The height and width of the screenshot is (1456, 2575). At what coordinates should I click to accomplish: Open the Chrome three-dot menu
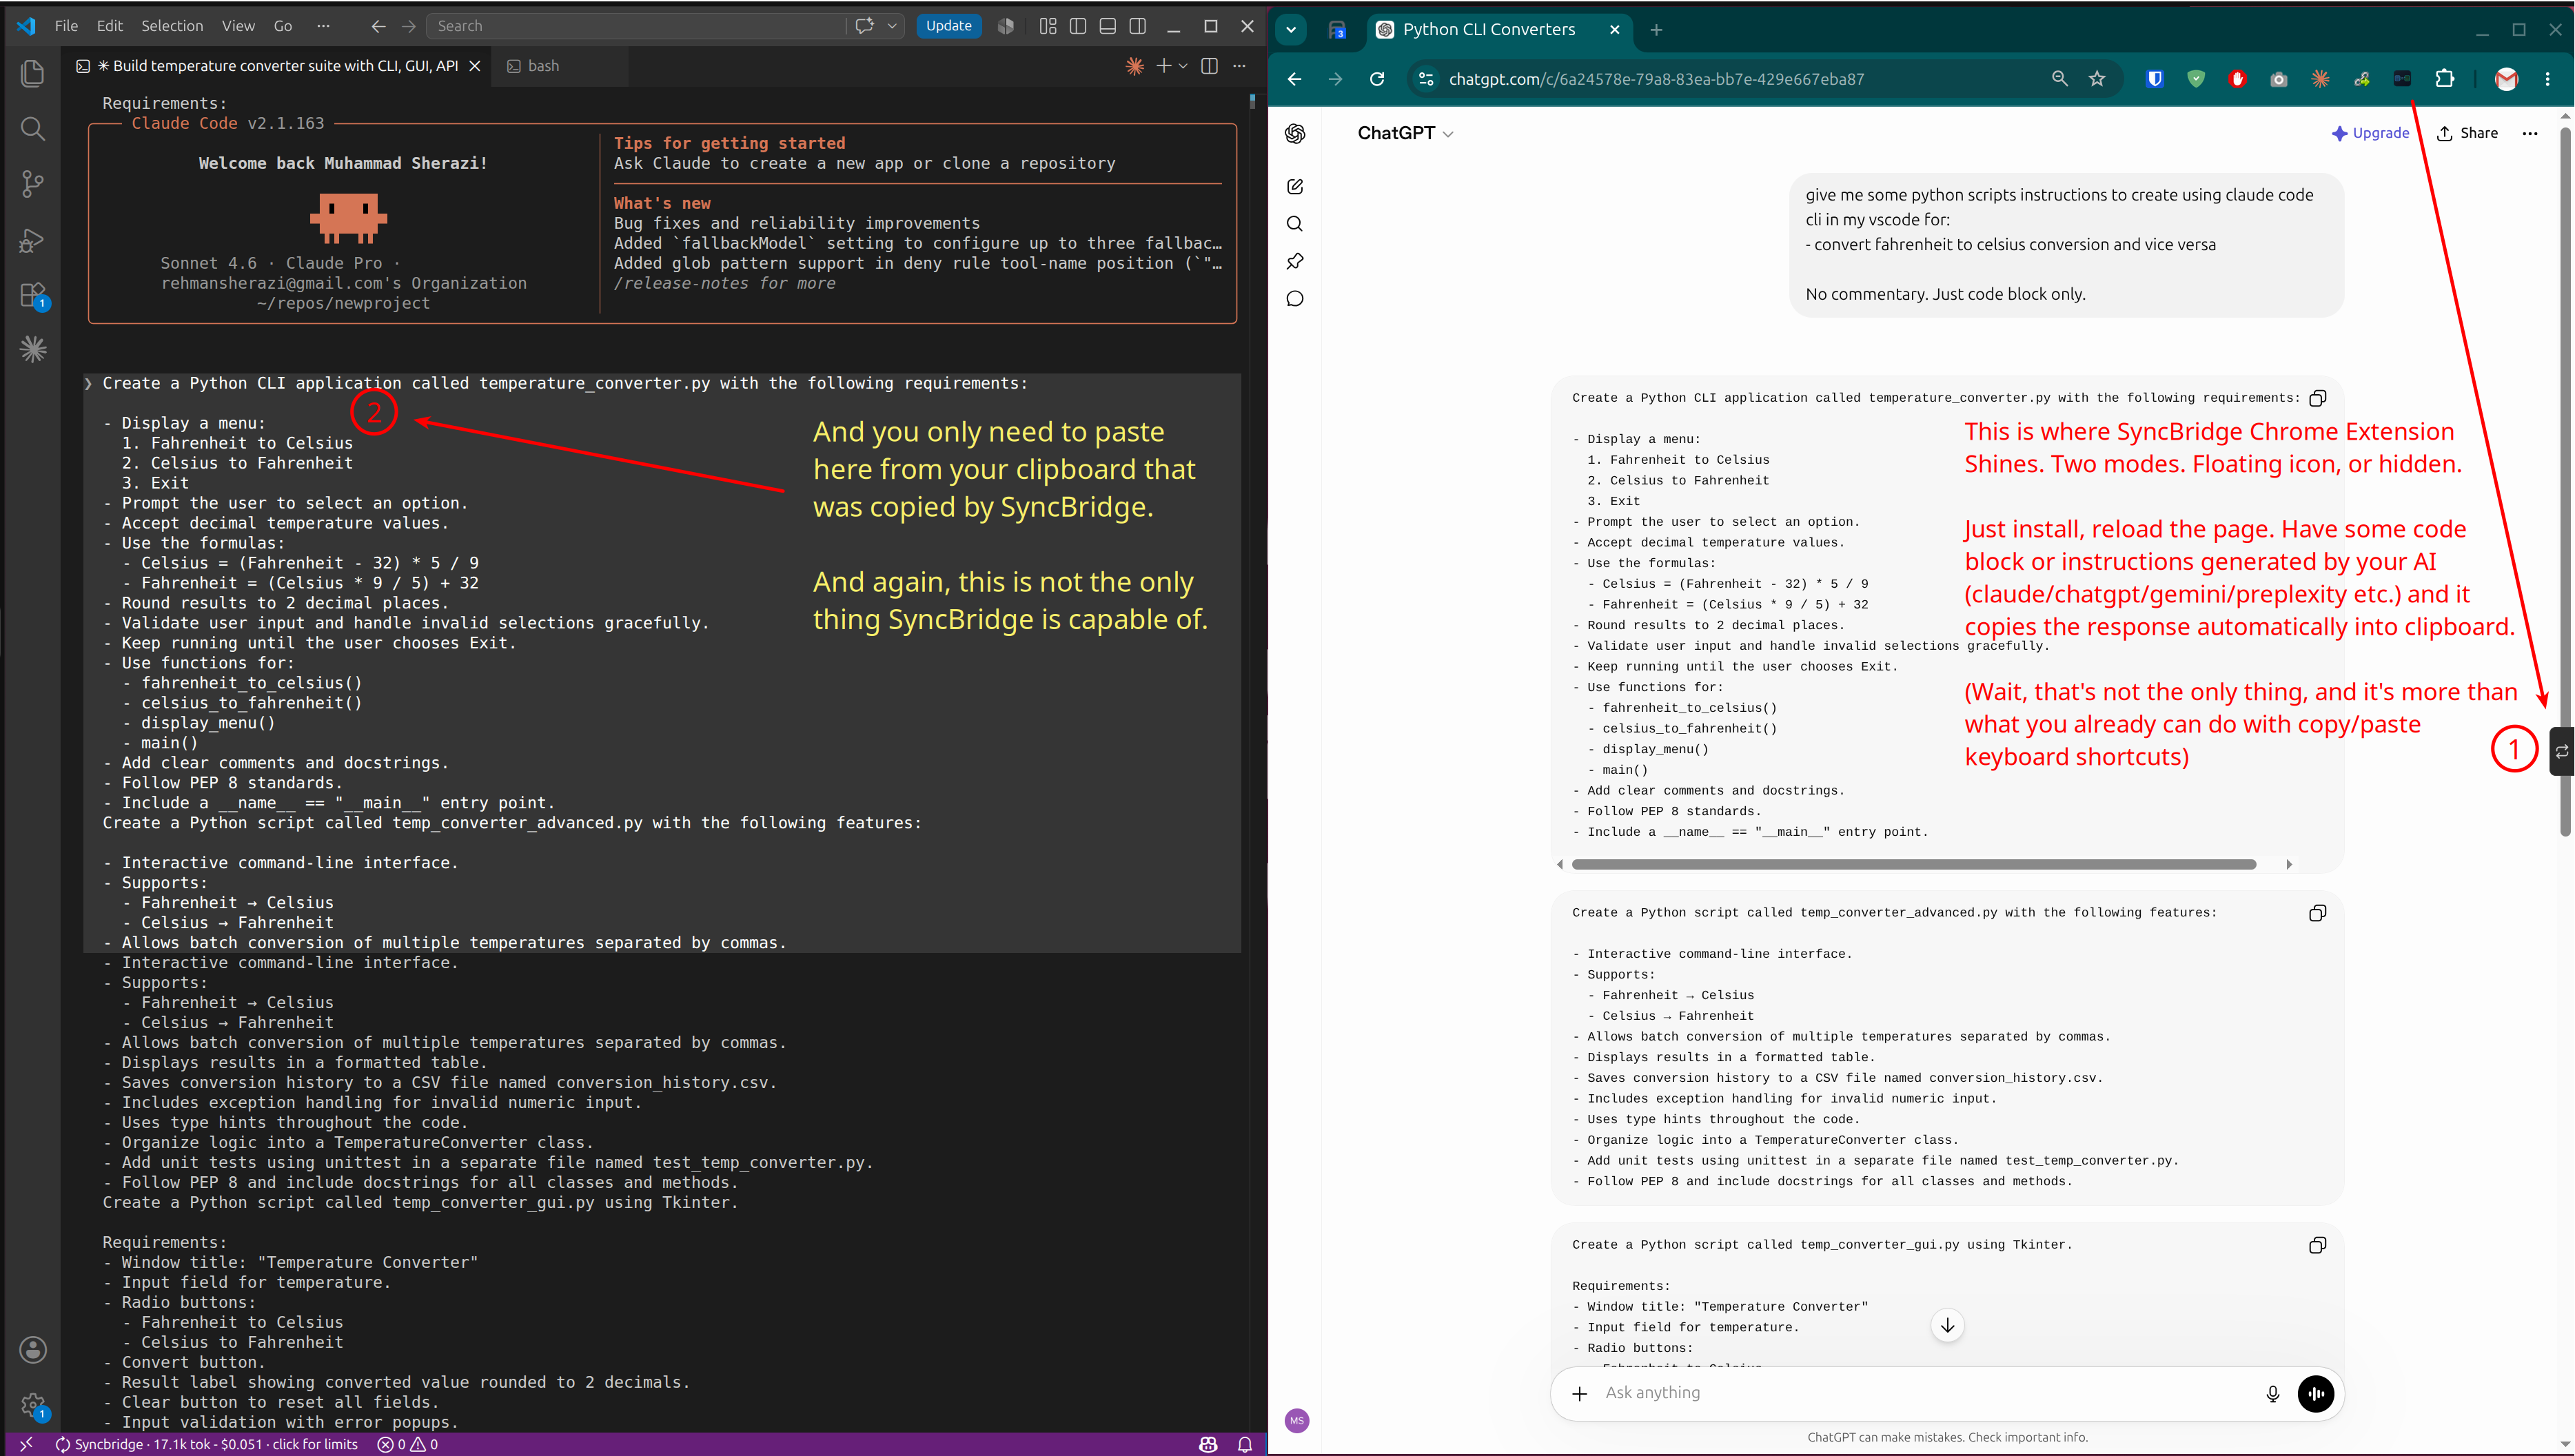coord(2547,79)
